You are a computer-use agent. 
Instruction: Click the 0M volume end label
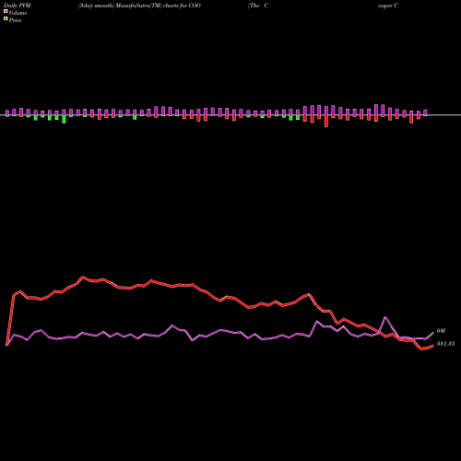(441, 331)
